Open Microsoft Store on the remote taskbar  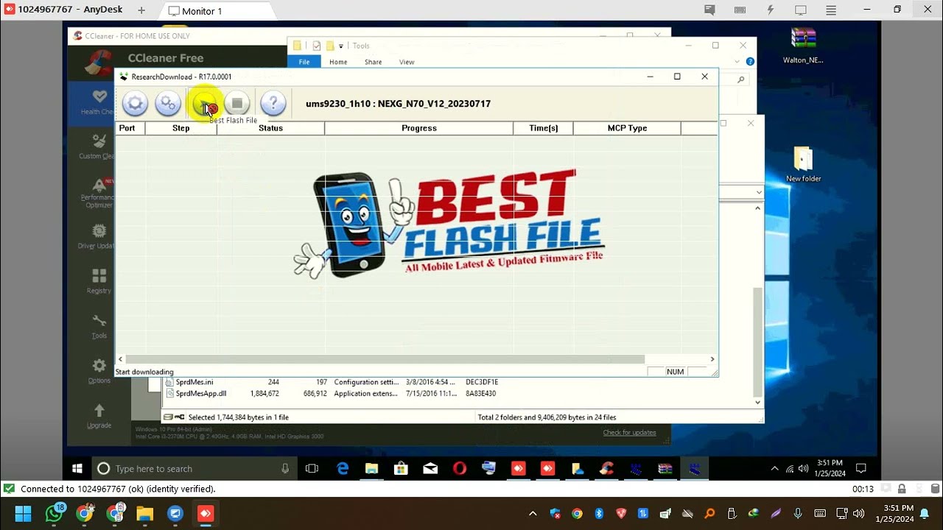401,468
